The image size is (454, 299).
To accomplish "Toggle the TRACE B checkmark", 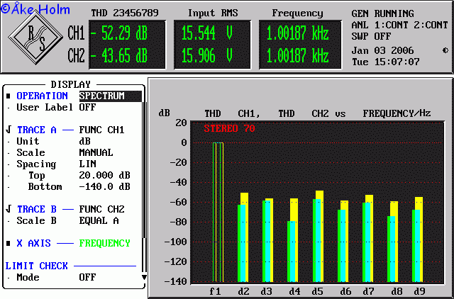I will pos(8,209).
